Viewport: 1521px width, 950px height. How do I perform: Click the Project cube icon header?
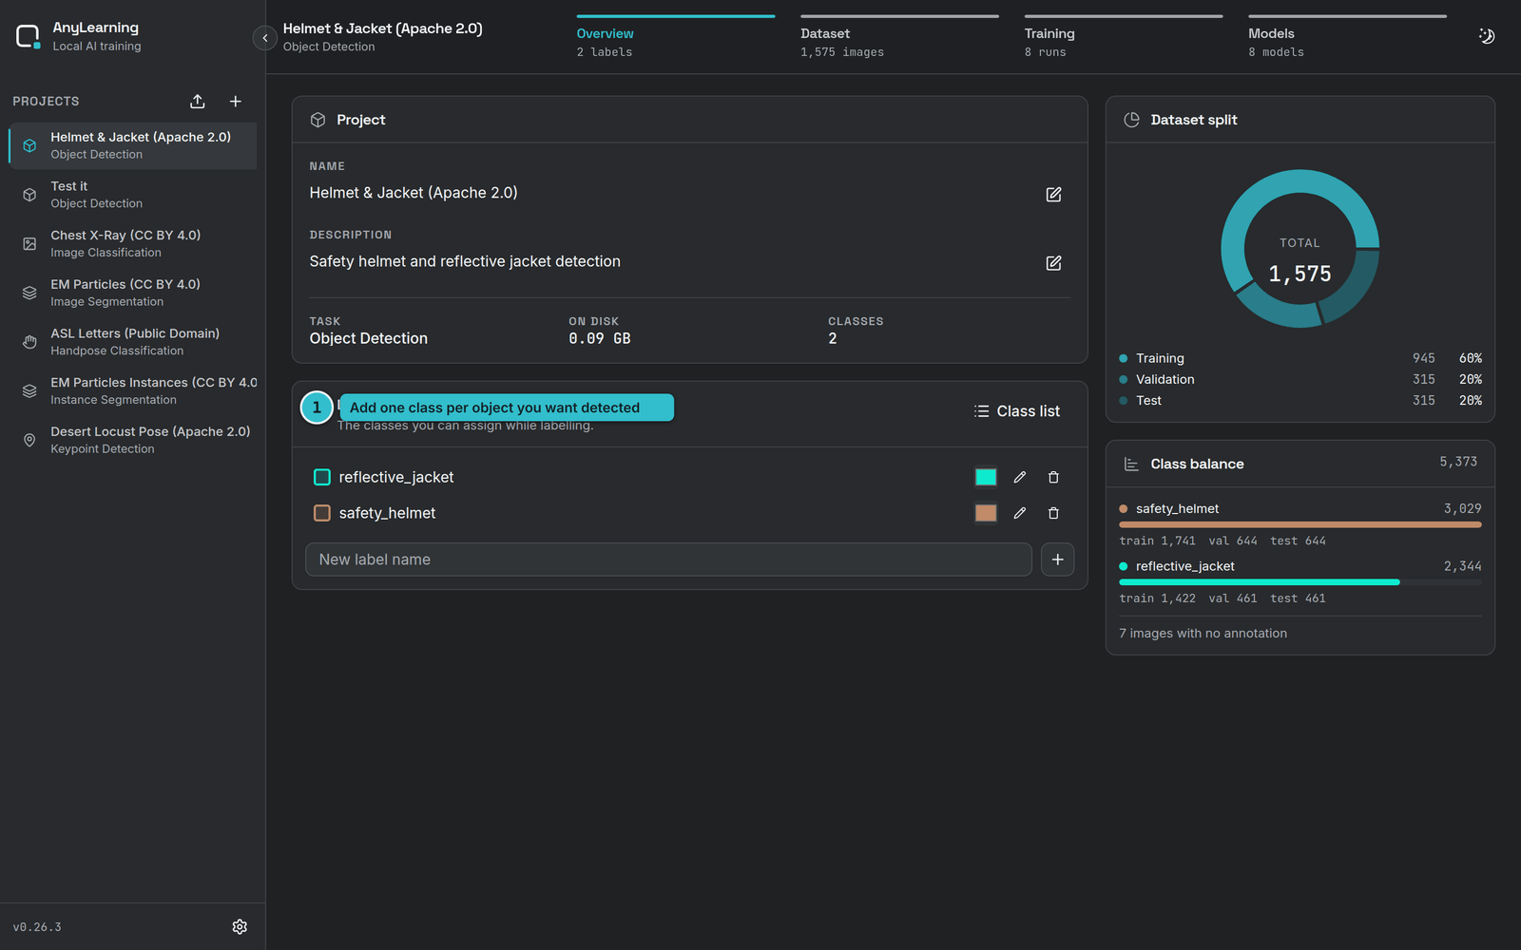pyautogui.click(x=318, y=120)
